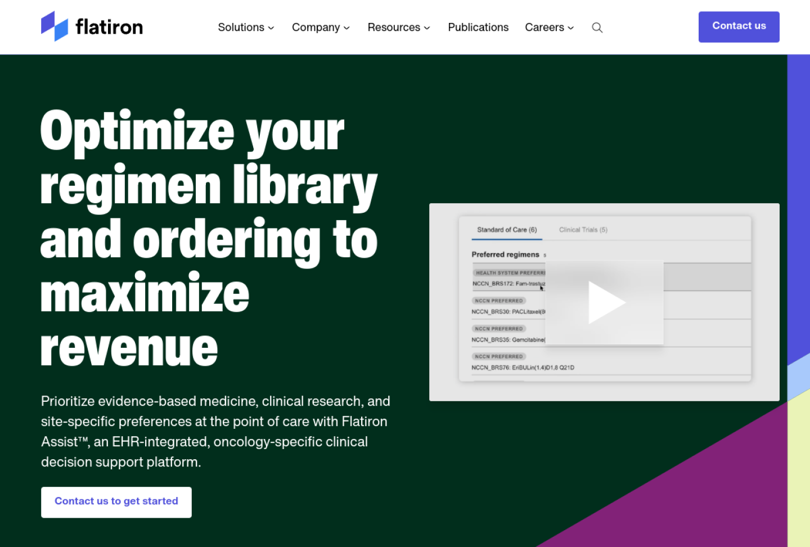Click the NCCN_BRS76 EriBULin regimen row

point(611,362)
